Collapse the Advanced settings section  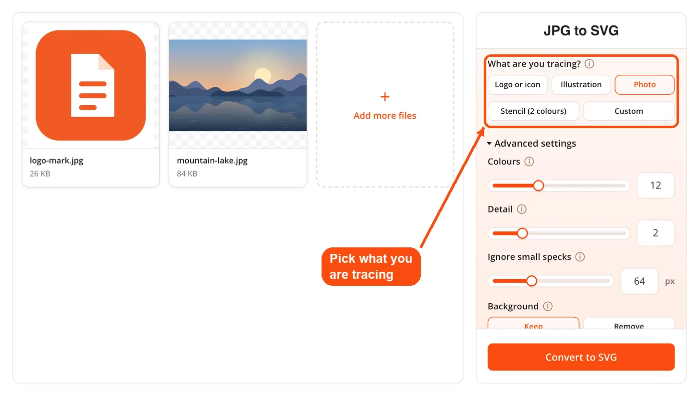click(532, 144)
